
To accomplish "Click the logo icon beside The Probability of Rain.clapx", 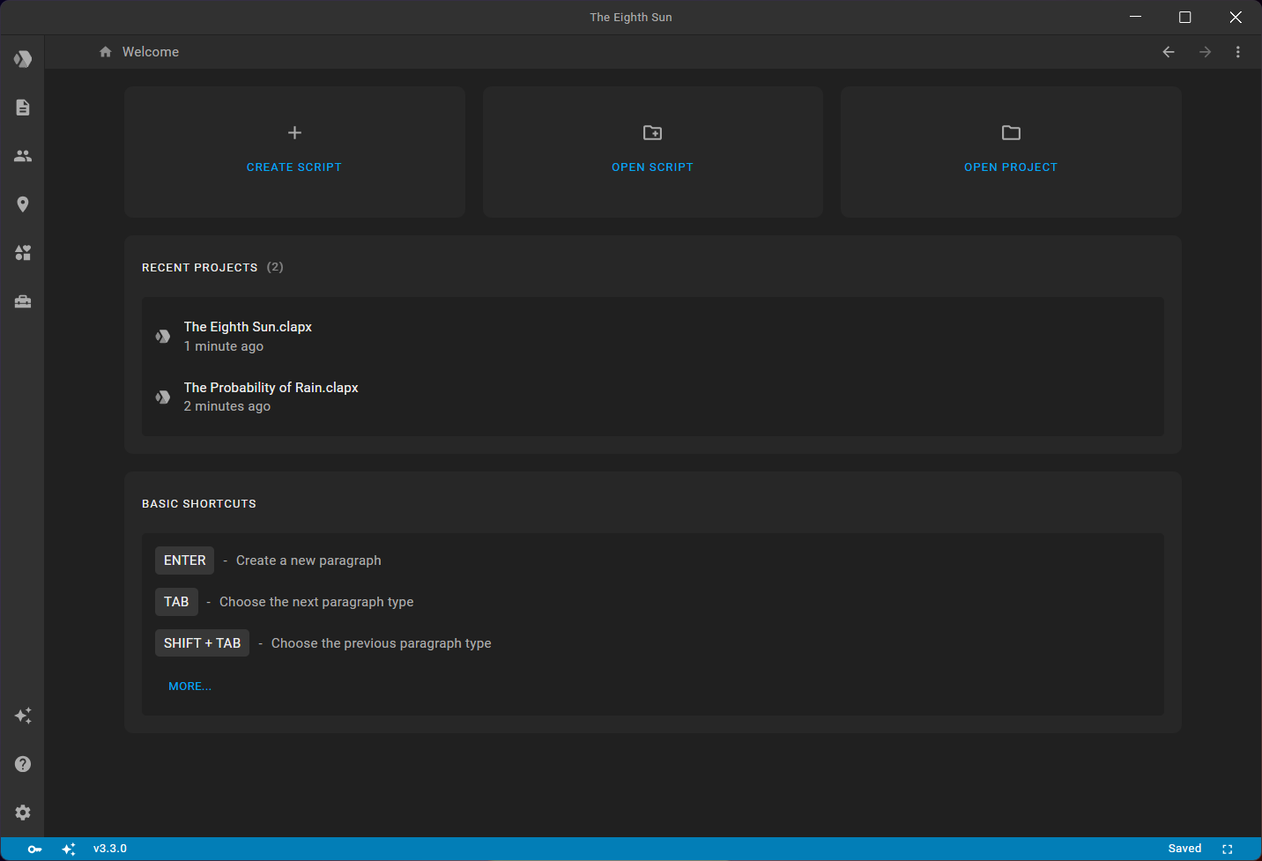I will tap(163, 397).
